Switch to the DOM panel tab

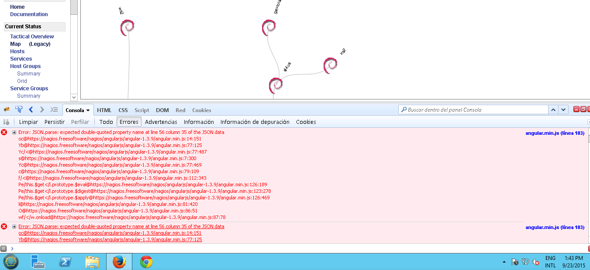pos(162,110)
